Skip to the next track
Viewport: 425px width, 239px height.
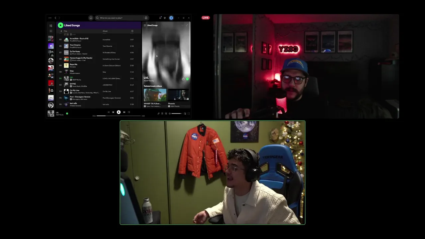point(124,112)
